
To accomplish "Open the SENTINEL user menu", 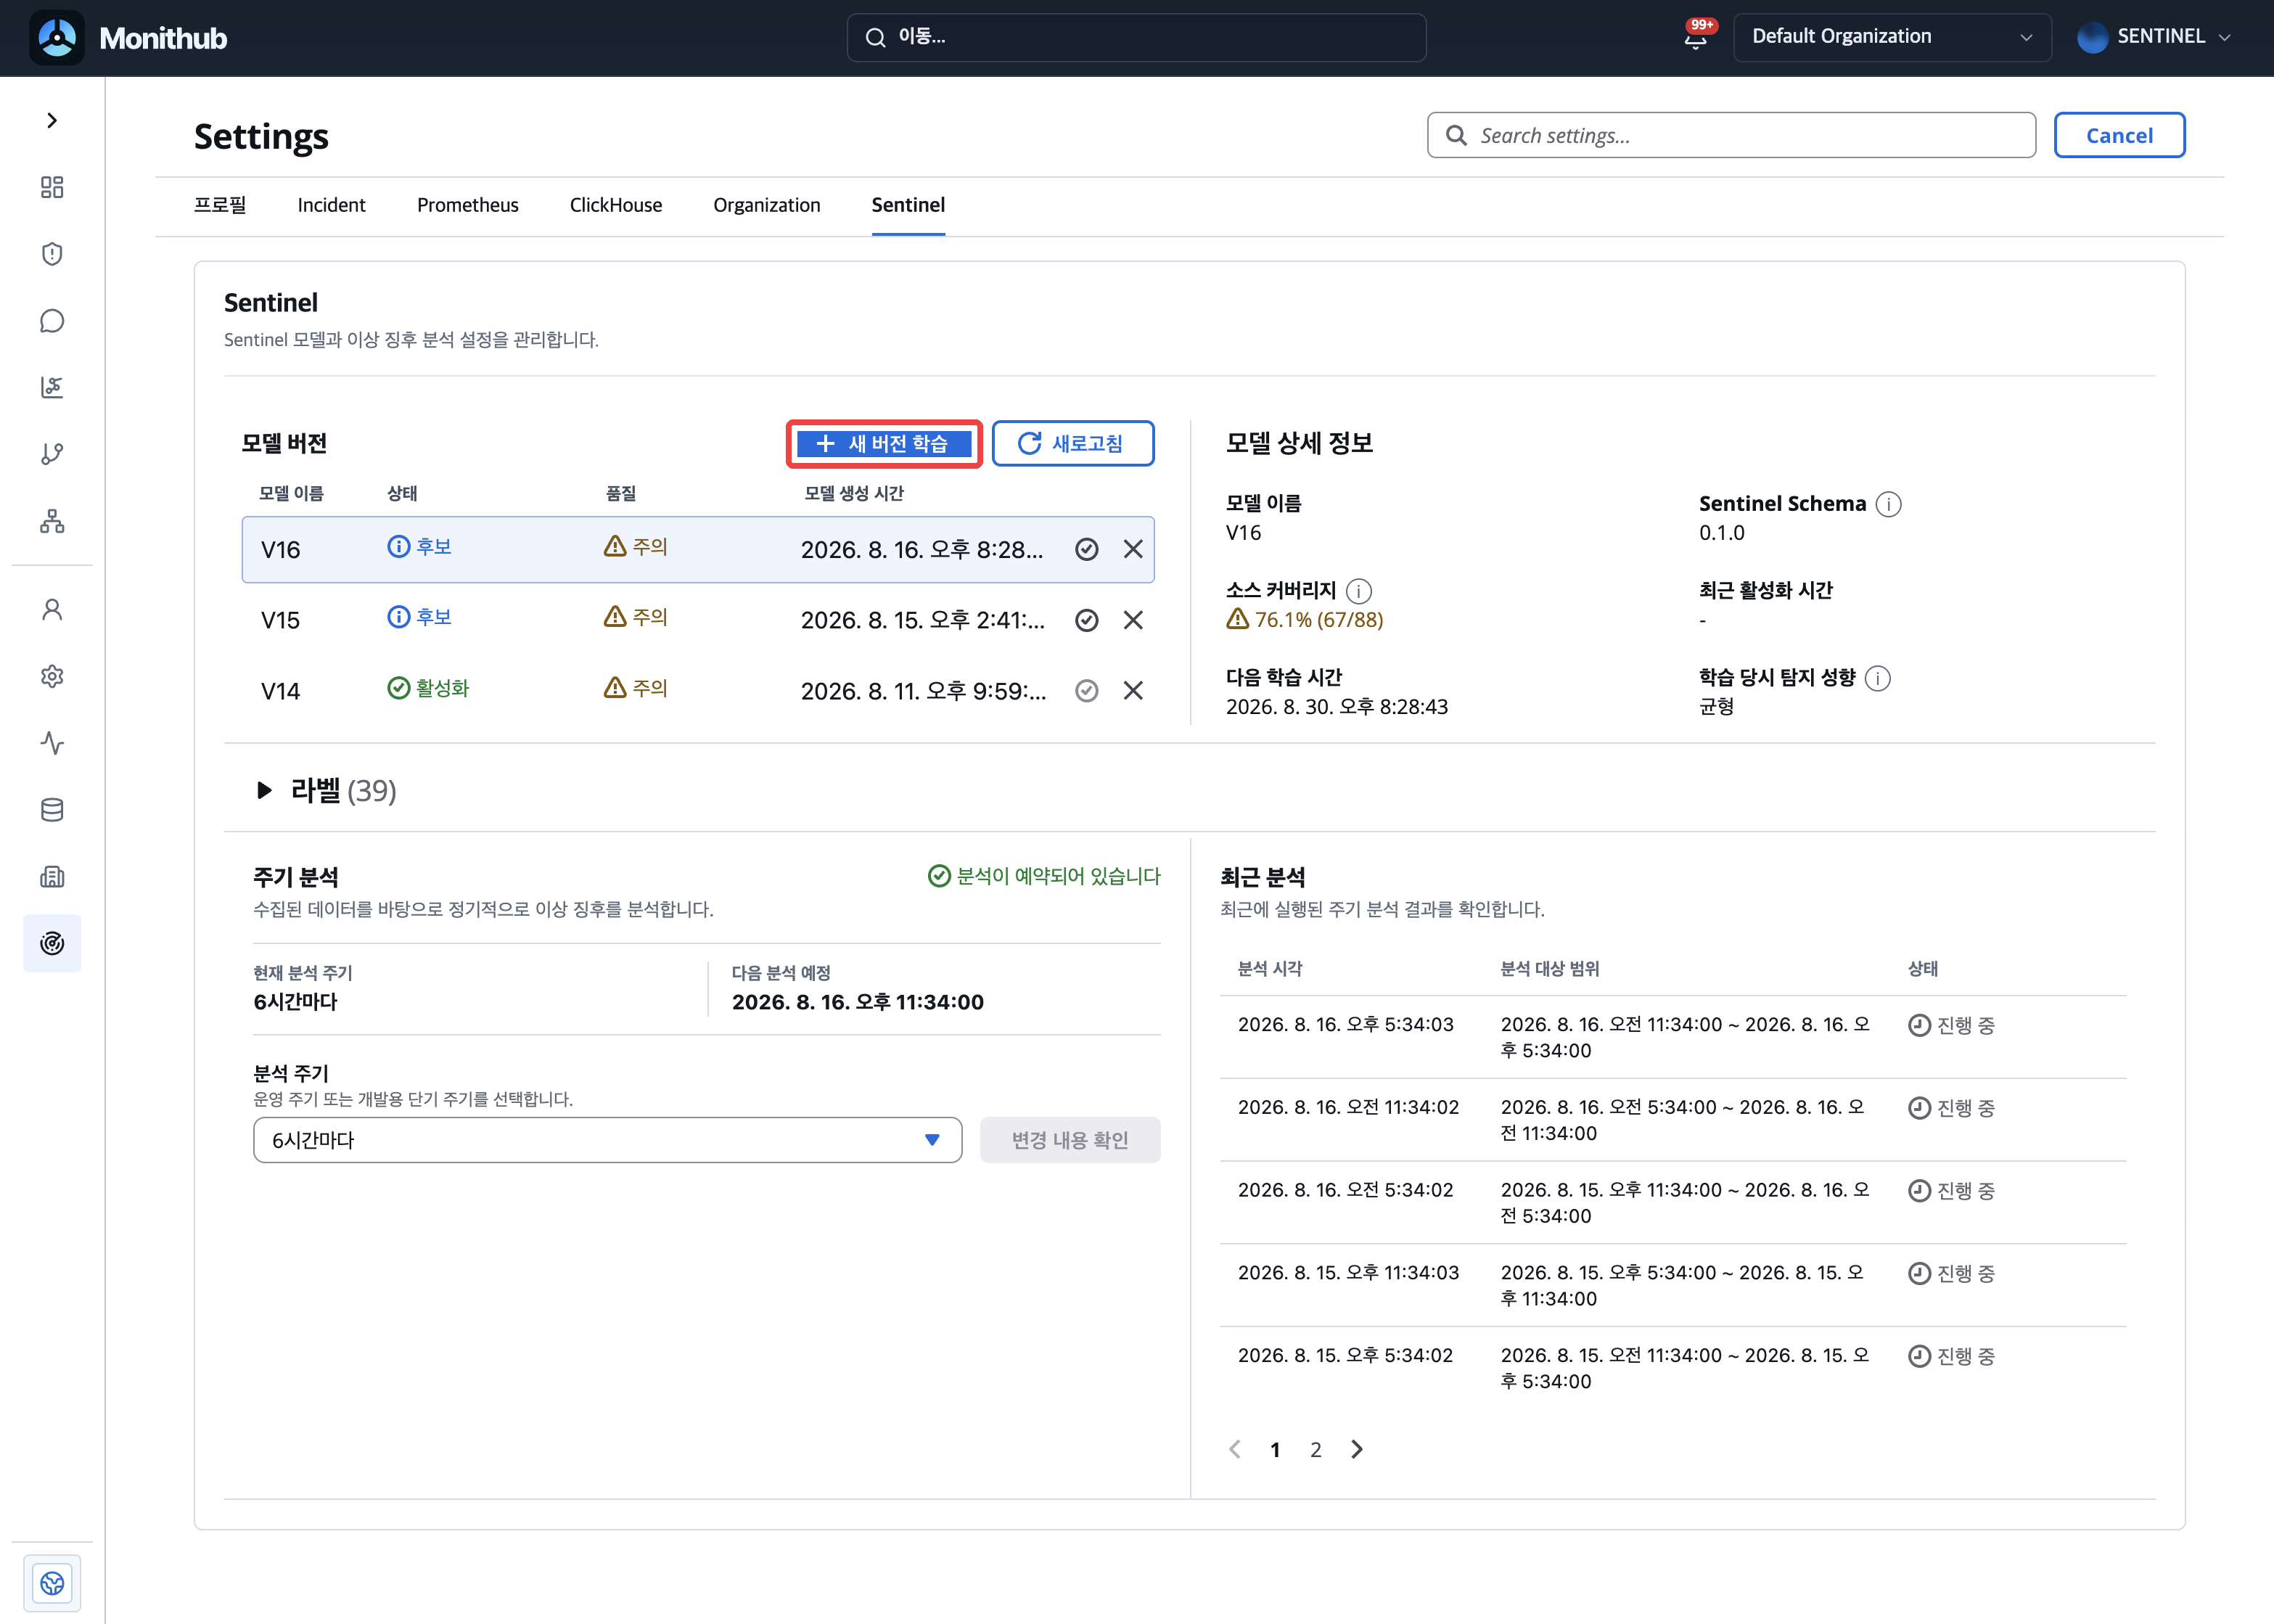I will coord(2154,37).
